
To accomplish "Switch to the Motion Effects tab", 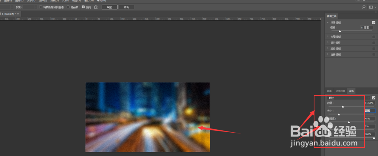I will coord(341,91).
